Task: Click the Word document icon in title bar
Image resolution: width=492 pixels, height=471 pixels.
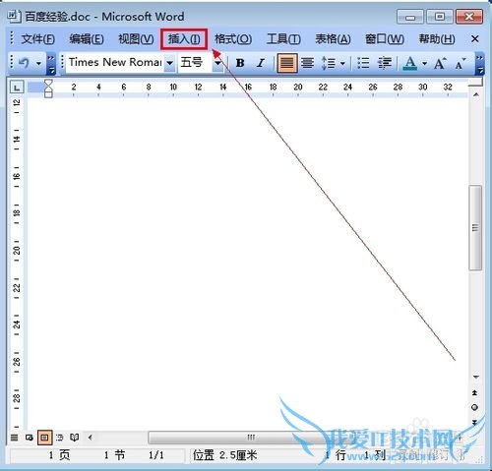Action: [15, 17]
